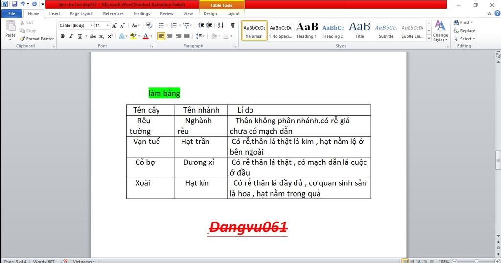Open the Calibri font name dropdown
This screenshot has width=501, height=263.
tap(91, 25)
